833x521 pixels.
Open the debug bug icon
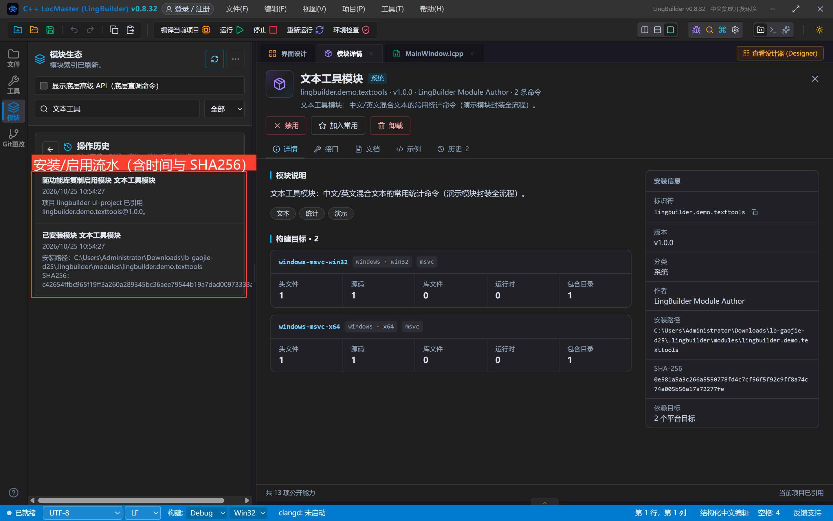point(696,30)
